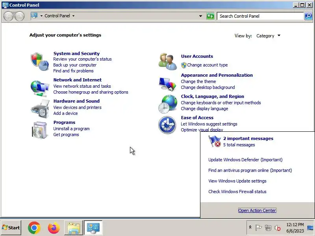This screenshot has width=315, height=236.
Task: Click Change desktop background
Action: coord(208,87)
